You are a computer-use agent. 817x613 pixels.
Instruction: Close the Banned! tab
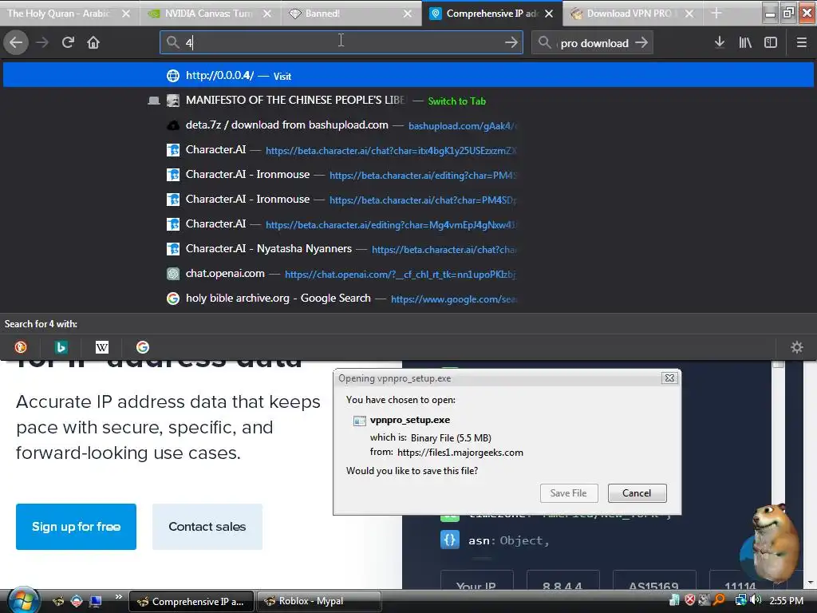point(408,14)
